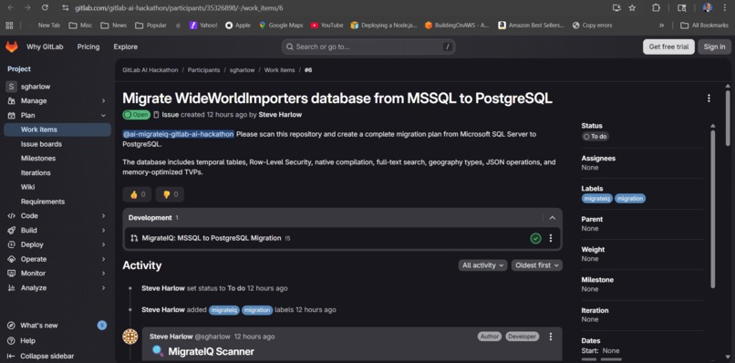This screenshot has width=735, height=363.
Task: Click Why GitLab in the top navigation
Action: [x=45, y=47]
